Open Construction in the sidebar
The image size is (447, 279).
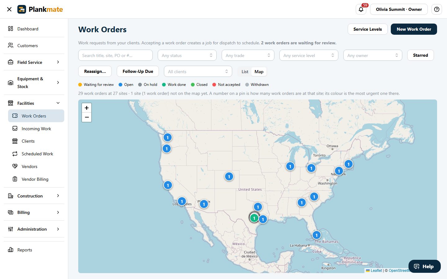[34, 196]
